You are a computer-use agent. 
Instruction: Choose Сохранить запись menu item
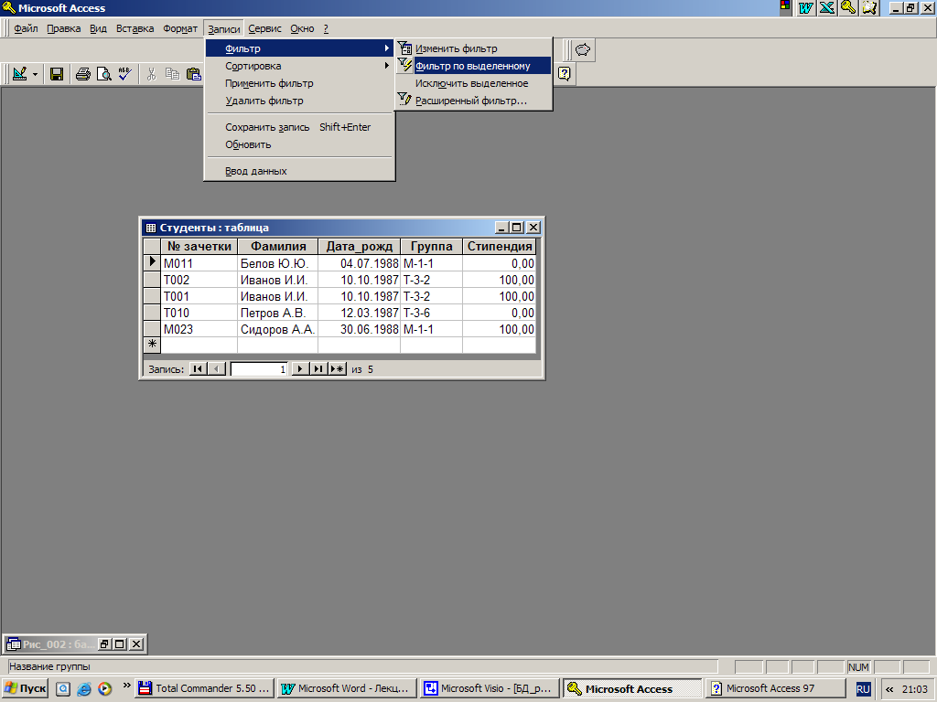click(299, 126)
